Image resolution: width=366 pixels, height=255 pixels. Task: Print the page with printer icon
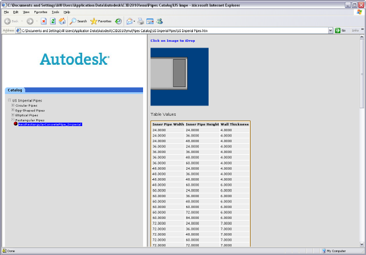tap(141, 21)
